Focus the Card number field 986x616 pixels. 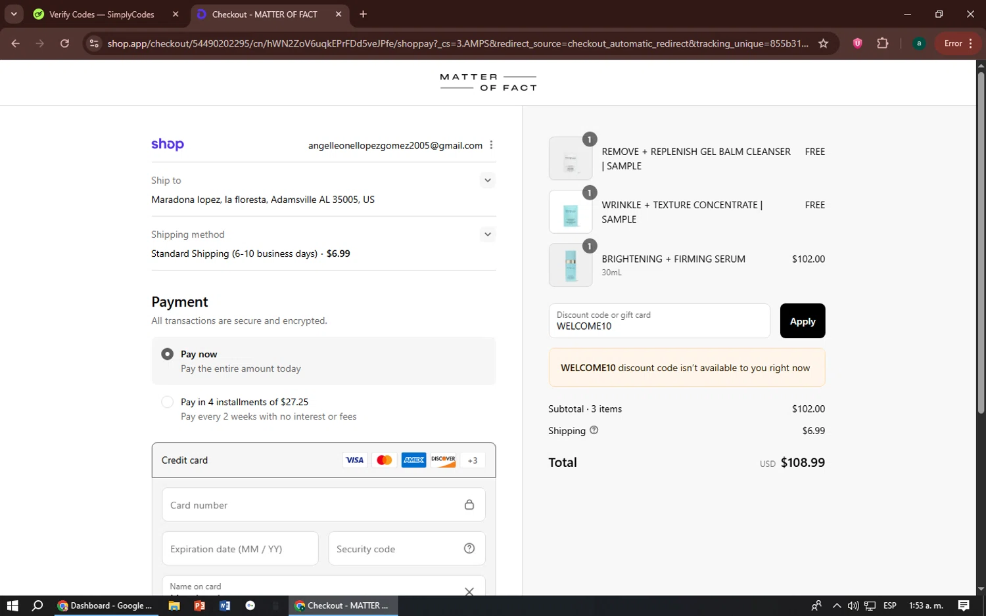[323, 505]
